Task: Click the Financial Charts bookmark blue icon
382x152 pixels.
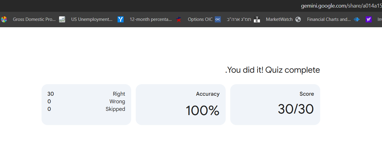Action: (357, 19)
